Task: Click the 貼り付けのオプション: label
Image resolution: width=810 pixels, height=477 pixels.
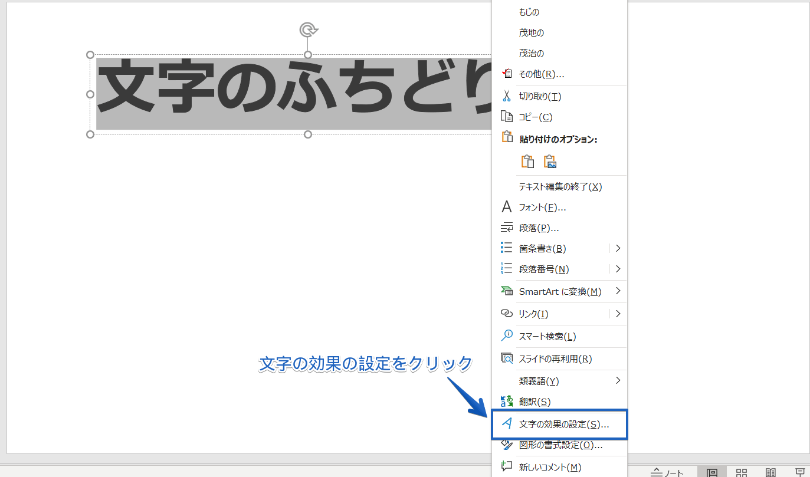Action: 559,139
